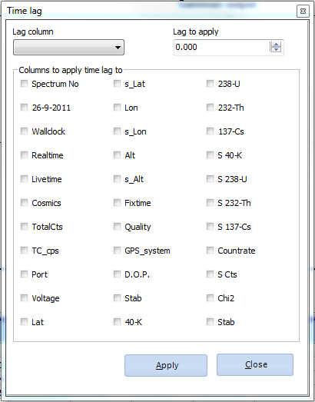This screenshot has height=402, width=315.
Task: Tick the GPS_system checkbox
Action: (x=117, y=251)
